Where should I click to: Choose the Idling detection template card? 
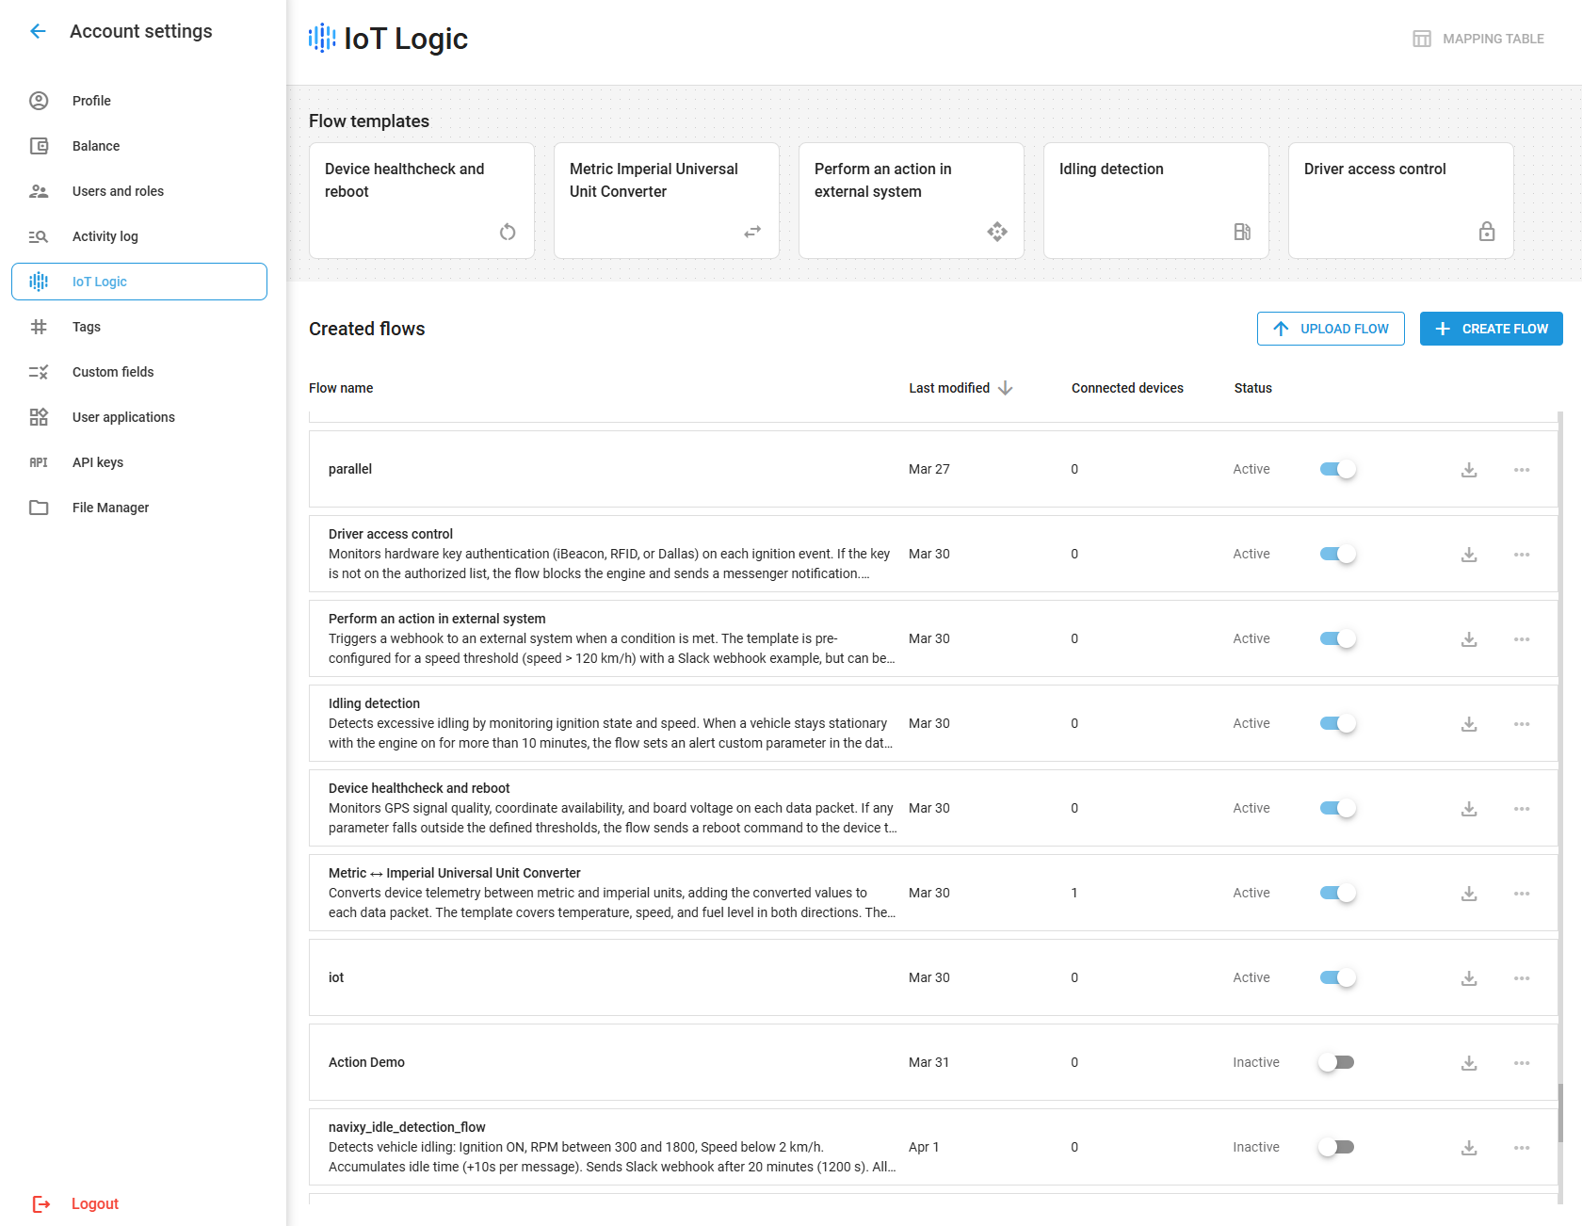tap(1156, 201)
